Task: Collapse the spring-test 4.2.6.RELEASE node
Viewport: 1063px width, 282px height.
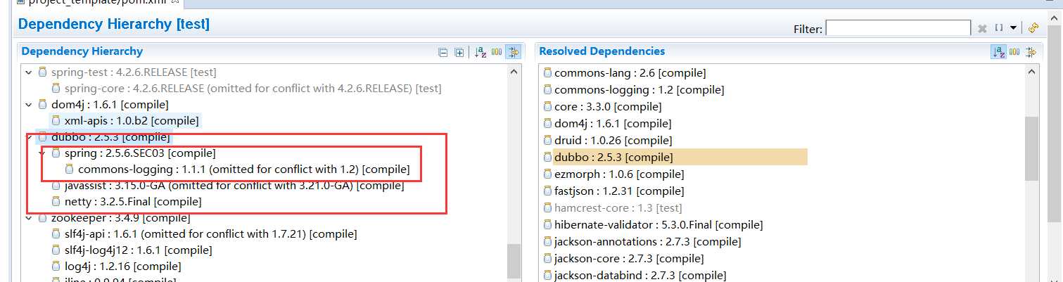Action: (28, 72)
